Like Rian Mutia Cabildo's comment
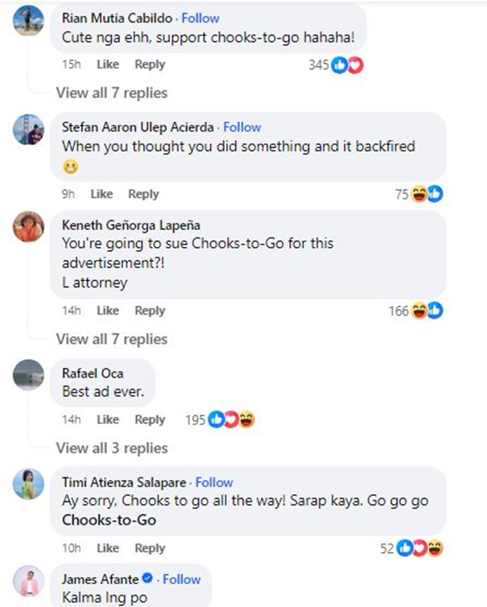Viewport: 487px width, 607px height. click(x=108, y=65)
